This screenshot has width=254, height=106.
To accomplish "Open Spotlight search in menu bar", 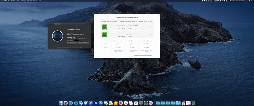I will click(x=247, y=1).
